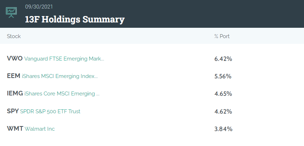This screenshot has width=304, height=146.
Task: Click the % Port column header
Action: (x=222, y=36)
